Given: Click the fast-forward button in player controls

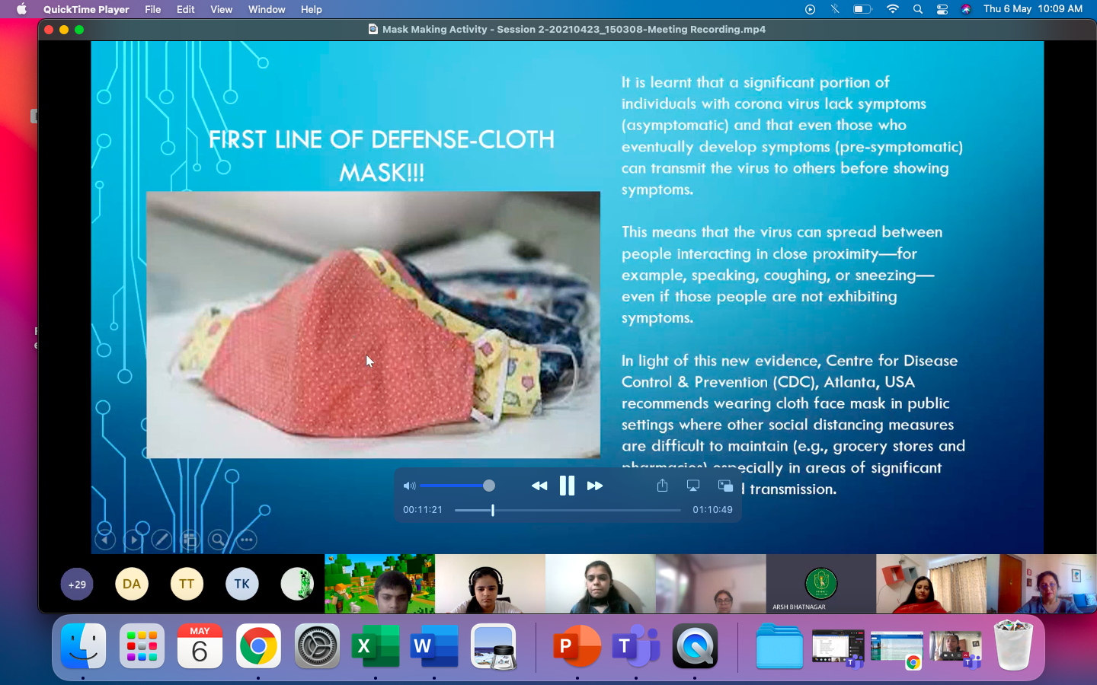Looking at the screenshot, I should tap(595, 486).
